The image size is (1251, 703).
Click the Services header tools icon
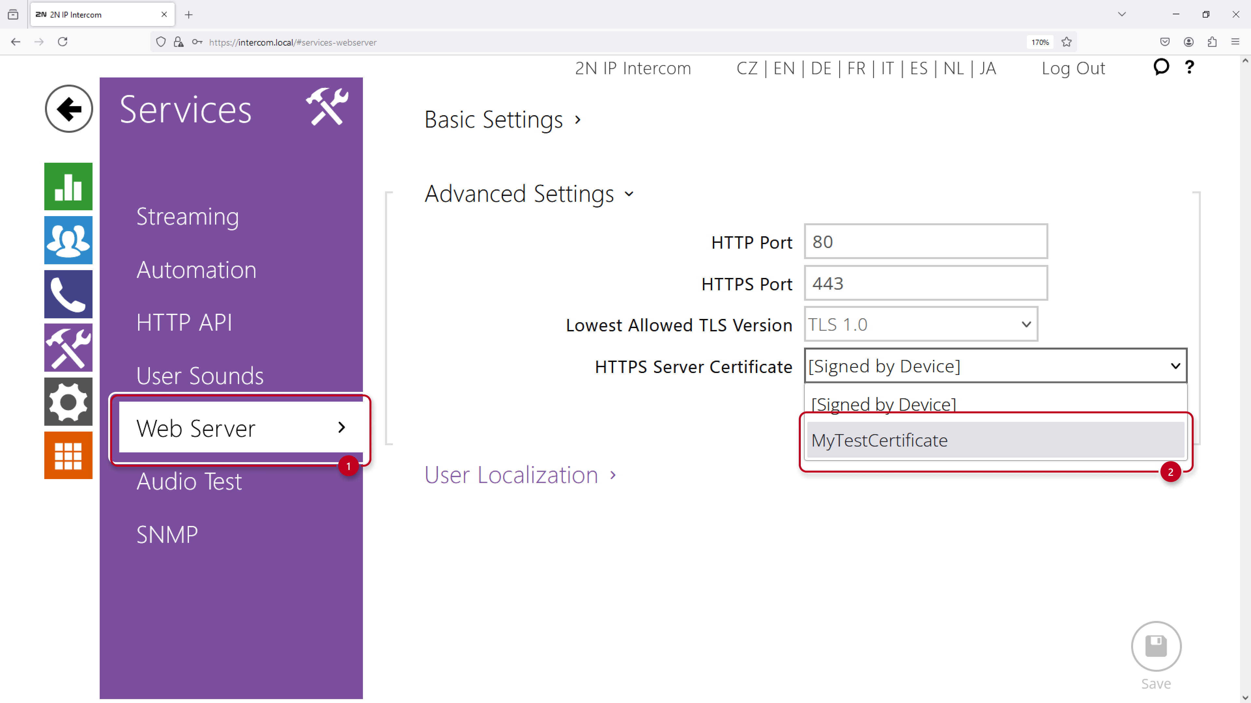coord(327,106)
